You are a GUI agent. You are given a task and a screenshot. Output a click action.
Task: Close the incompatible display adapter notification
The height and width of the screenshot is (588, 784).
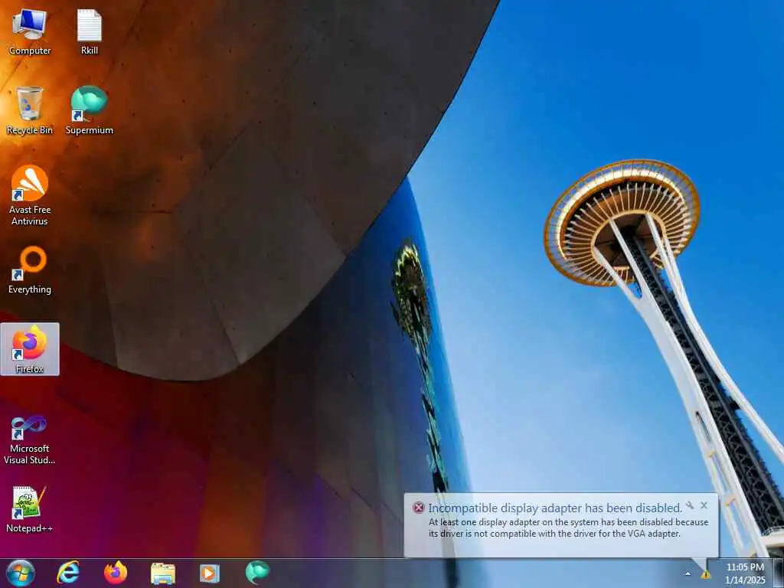pos(704,505)
